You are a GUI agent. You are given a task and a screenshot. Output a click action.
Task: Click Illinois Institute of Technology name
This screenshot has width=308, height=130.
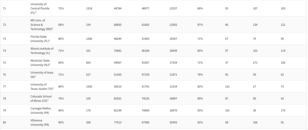coord(42,51)
